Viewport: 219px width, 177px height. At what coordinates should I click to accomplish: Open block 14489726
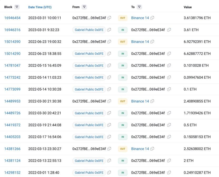point(12,113)
